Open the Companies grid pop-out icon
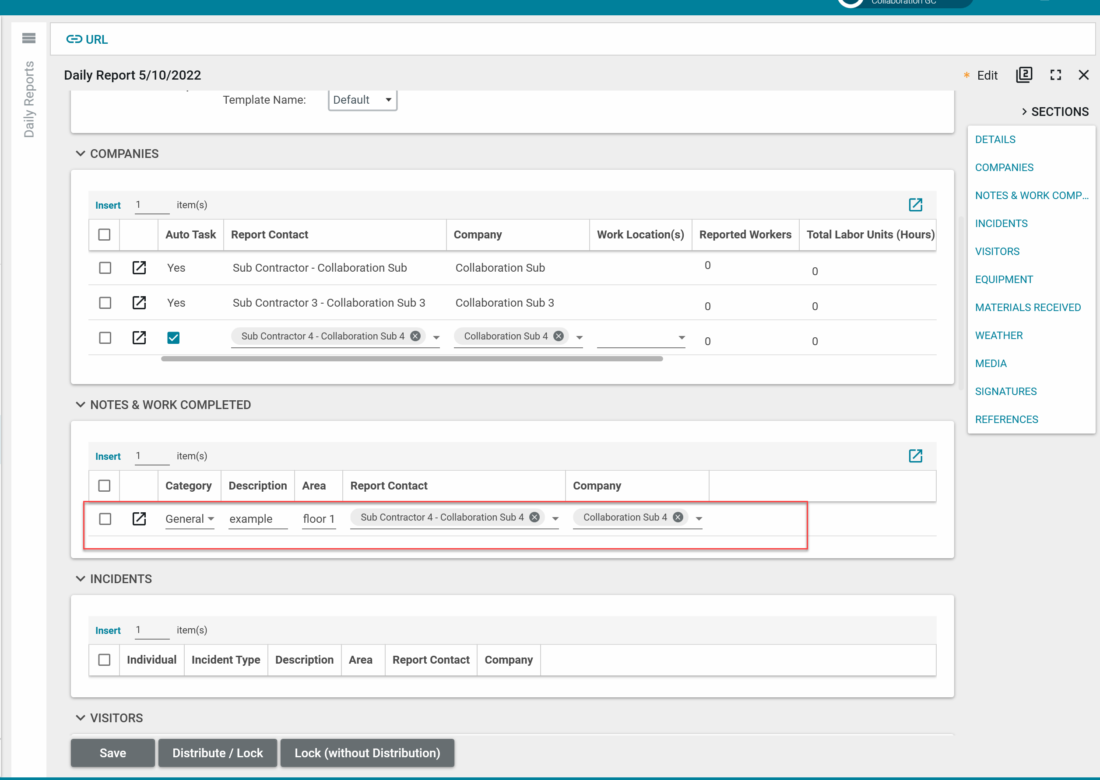 coord(915,205)
